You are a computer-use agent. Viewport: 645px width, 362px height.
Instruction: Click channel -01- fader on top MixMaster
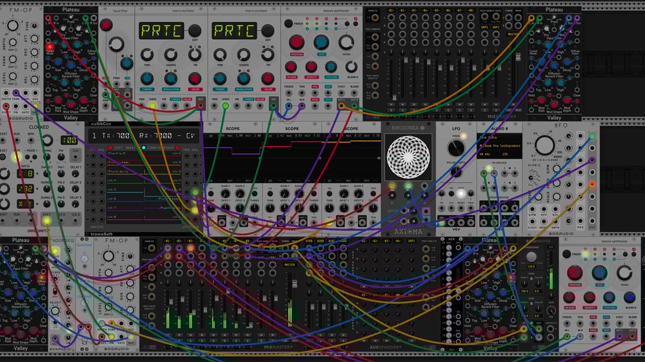click(395, 97)
